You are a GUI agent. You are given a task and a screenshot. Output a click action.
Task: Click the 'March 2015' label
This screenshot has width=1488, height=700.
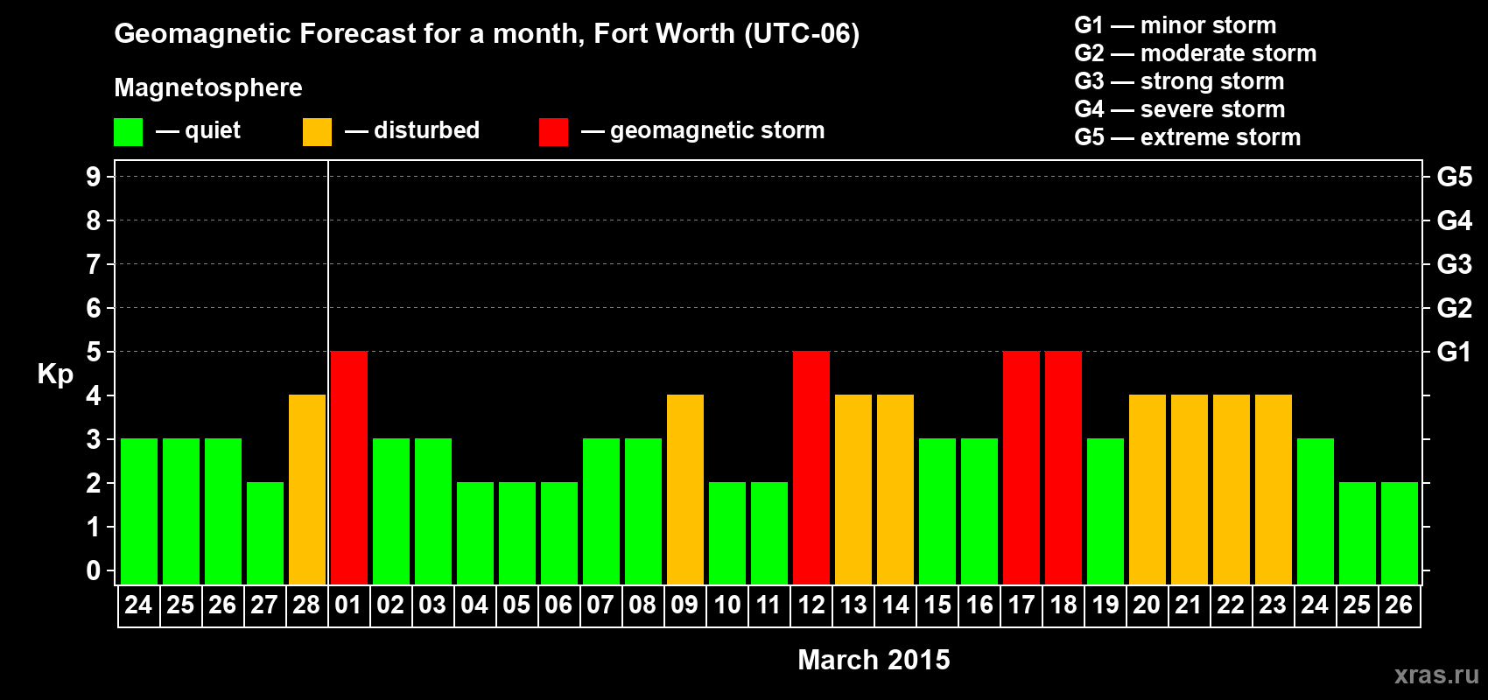[x=874, y=660]
